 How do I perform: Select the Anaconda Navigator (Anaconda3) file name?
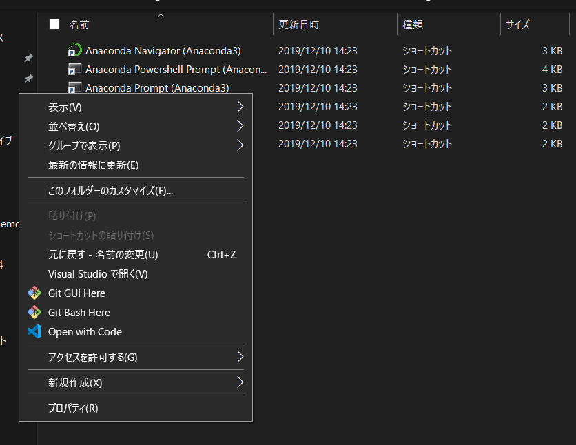[x=163, y=51]
